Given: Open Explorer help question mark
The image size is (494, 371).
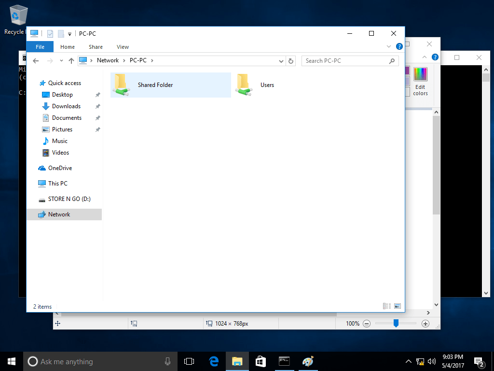Looking at the screenshot, I should 399,47.
